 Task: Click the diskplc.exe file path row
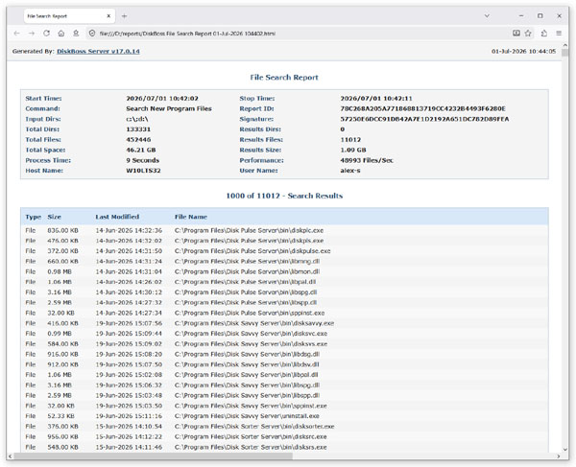pyautogui.click(x=249, y=230)
